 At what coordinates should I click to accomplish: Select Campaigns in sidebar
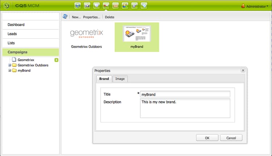(31, 52)
